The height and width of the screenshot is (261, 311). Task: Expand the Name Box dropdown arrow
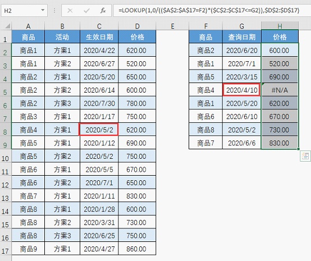point(43,10)
